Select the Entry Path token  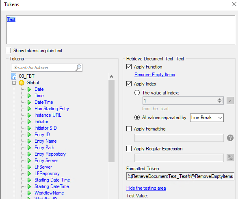click(x=44, y=148)
